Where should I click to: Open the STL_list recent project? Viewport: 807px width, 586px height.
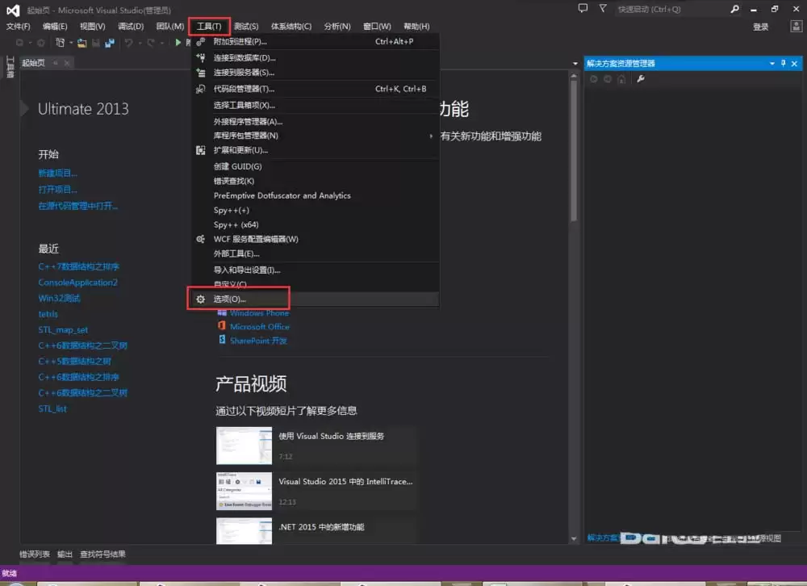(x=52, y=408)
